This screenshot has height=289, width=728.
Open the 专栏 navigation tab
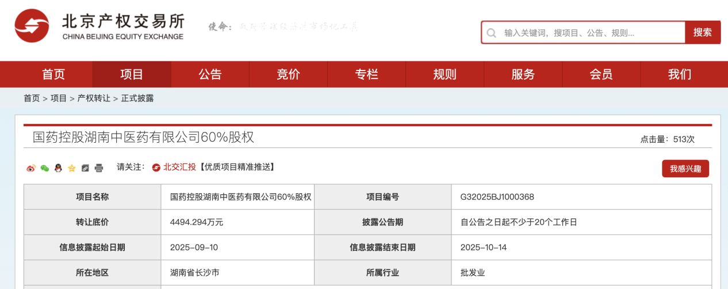pos(366,75)
